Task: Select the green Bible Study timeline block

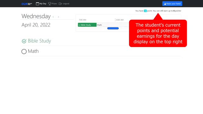Action: 87,25
